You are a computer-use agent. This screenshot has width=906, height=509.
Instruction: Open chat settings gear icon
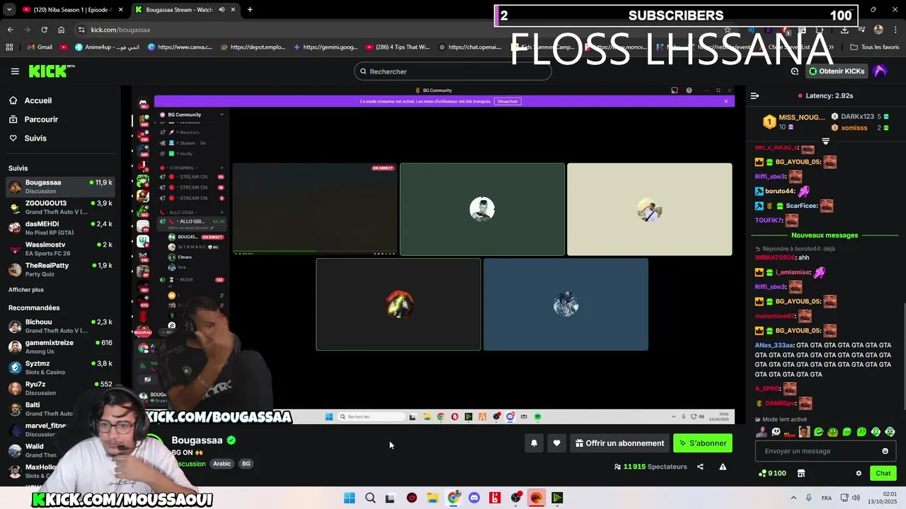coord(859,474)
